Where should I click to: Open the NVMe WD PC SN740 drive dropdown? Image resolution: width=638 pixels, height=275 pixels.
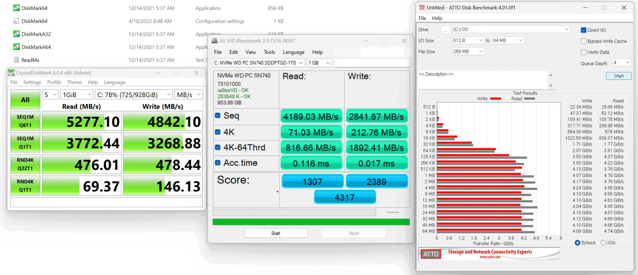(x=259, y=63)
